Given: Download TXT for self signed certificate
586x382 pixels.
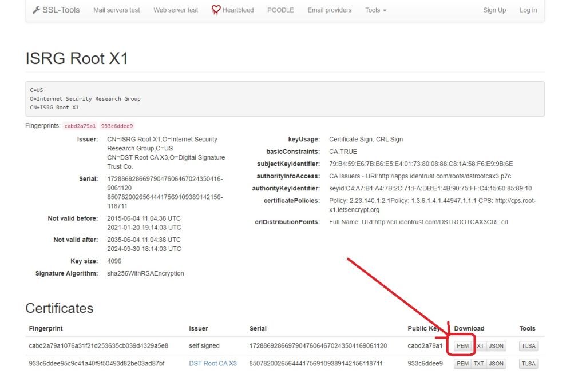Looking at the screenshot, I should pyautogui.click(x=479, y=346).
